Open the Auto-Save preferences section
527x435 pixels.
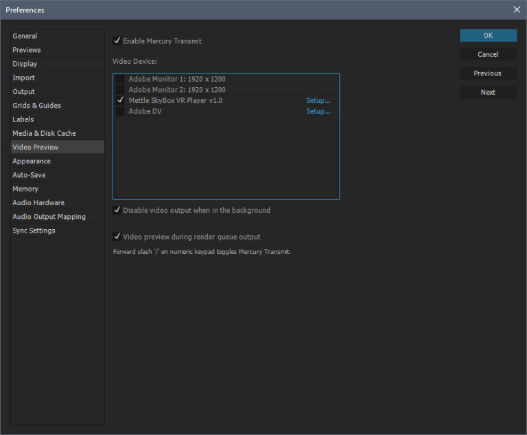tap(29, 175)
